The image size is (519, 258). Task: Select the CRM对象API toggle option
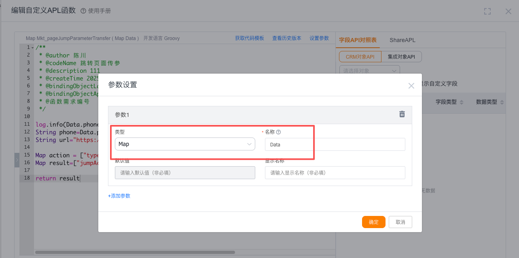pos(360,57)
